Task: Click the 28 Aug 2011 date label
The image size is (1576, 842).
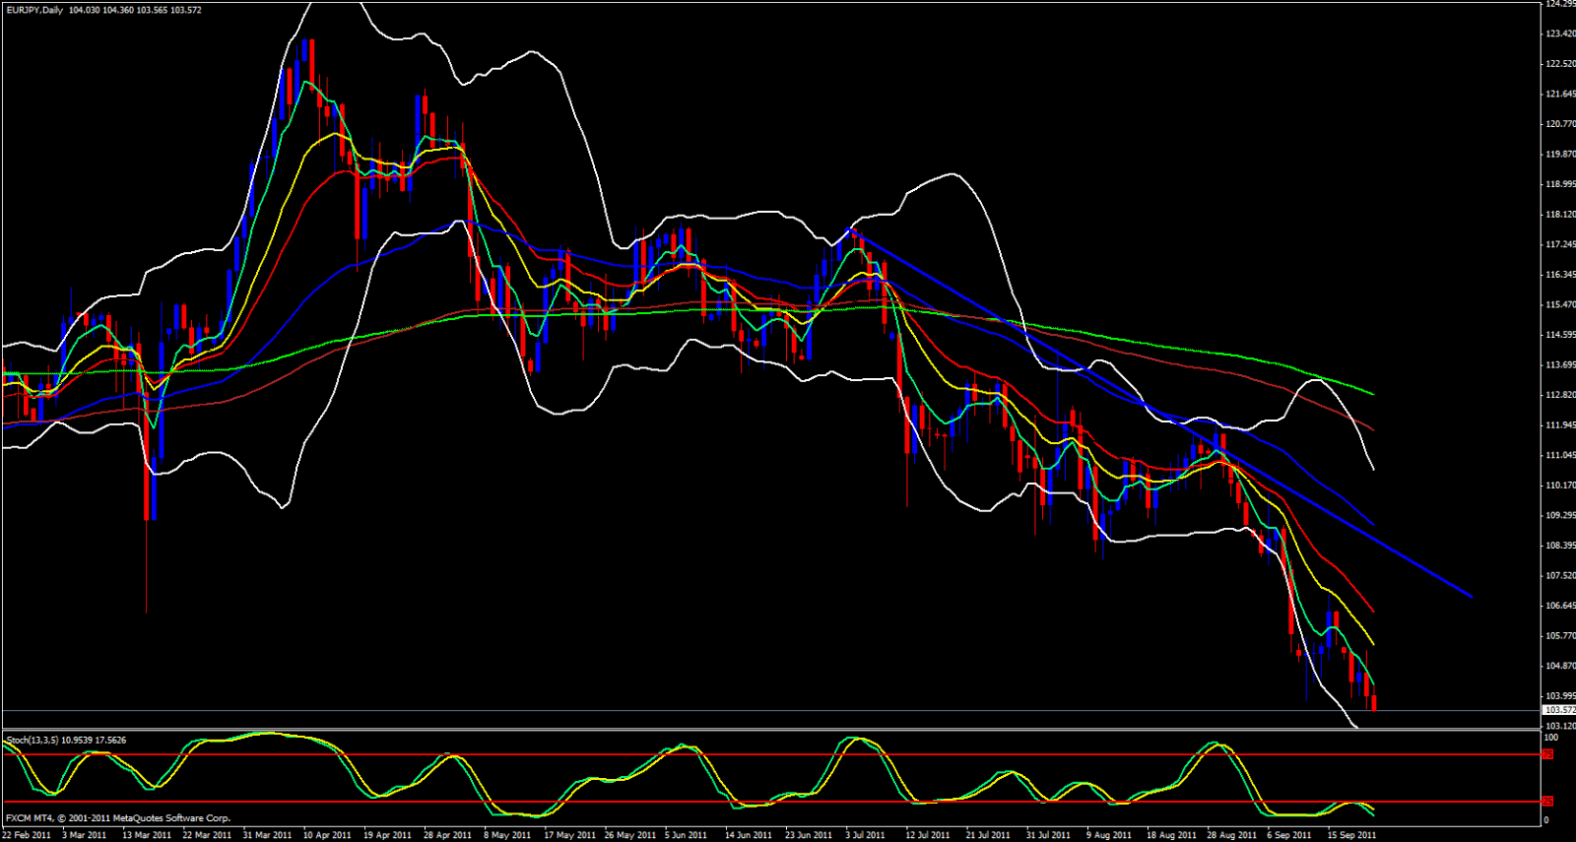Action: (1231, 835)
